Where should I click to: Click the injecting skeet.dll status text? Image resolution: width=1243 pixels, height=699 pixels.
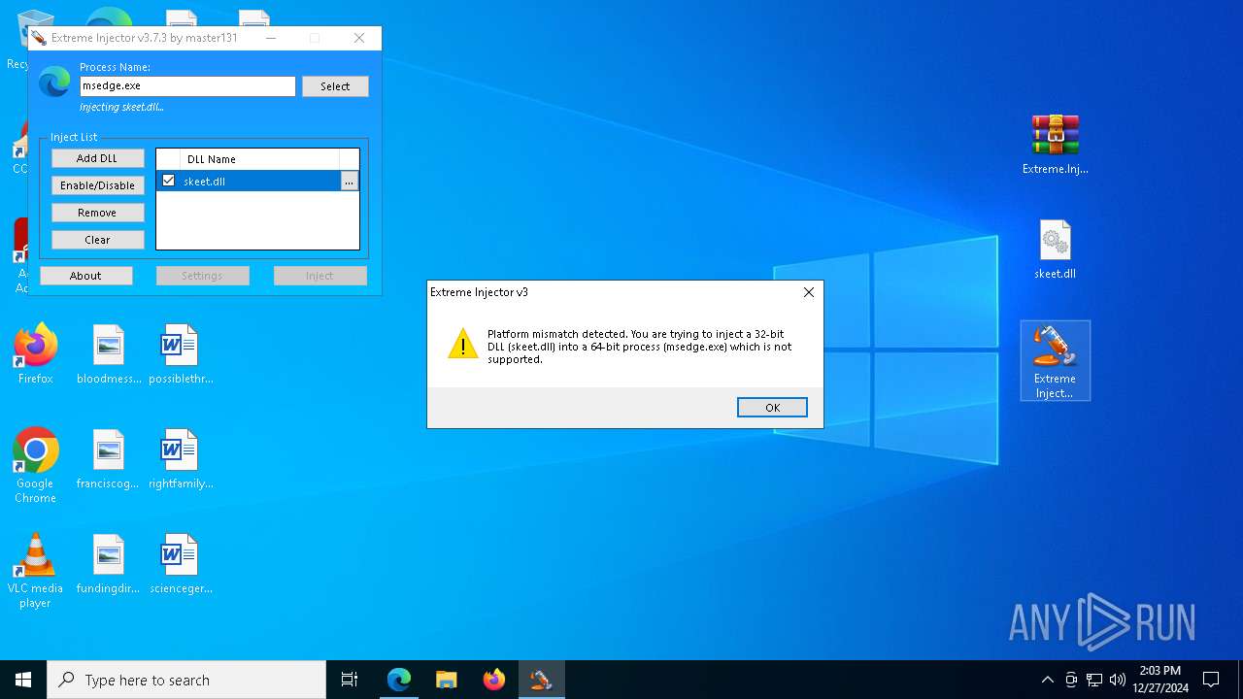[x=121, y=107]
